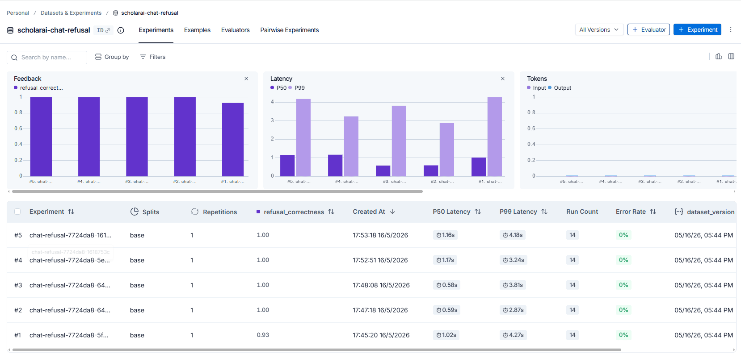Screen dimensions: 741x353
Task: Close the Latency chart panel
Action: pos(503,79)
